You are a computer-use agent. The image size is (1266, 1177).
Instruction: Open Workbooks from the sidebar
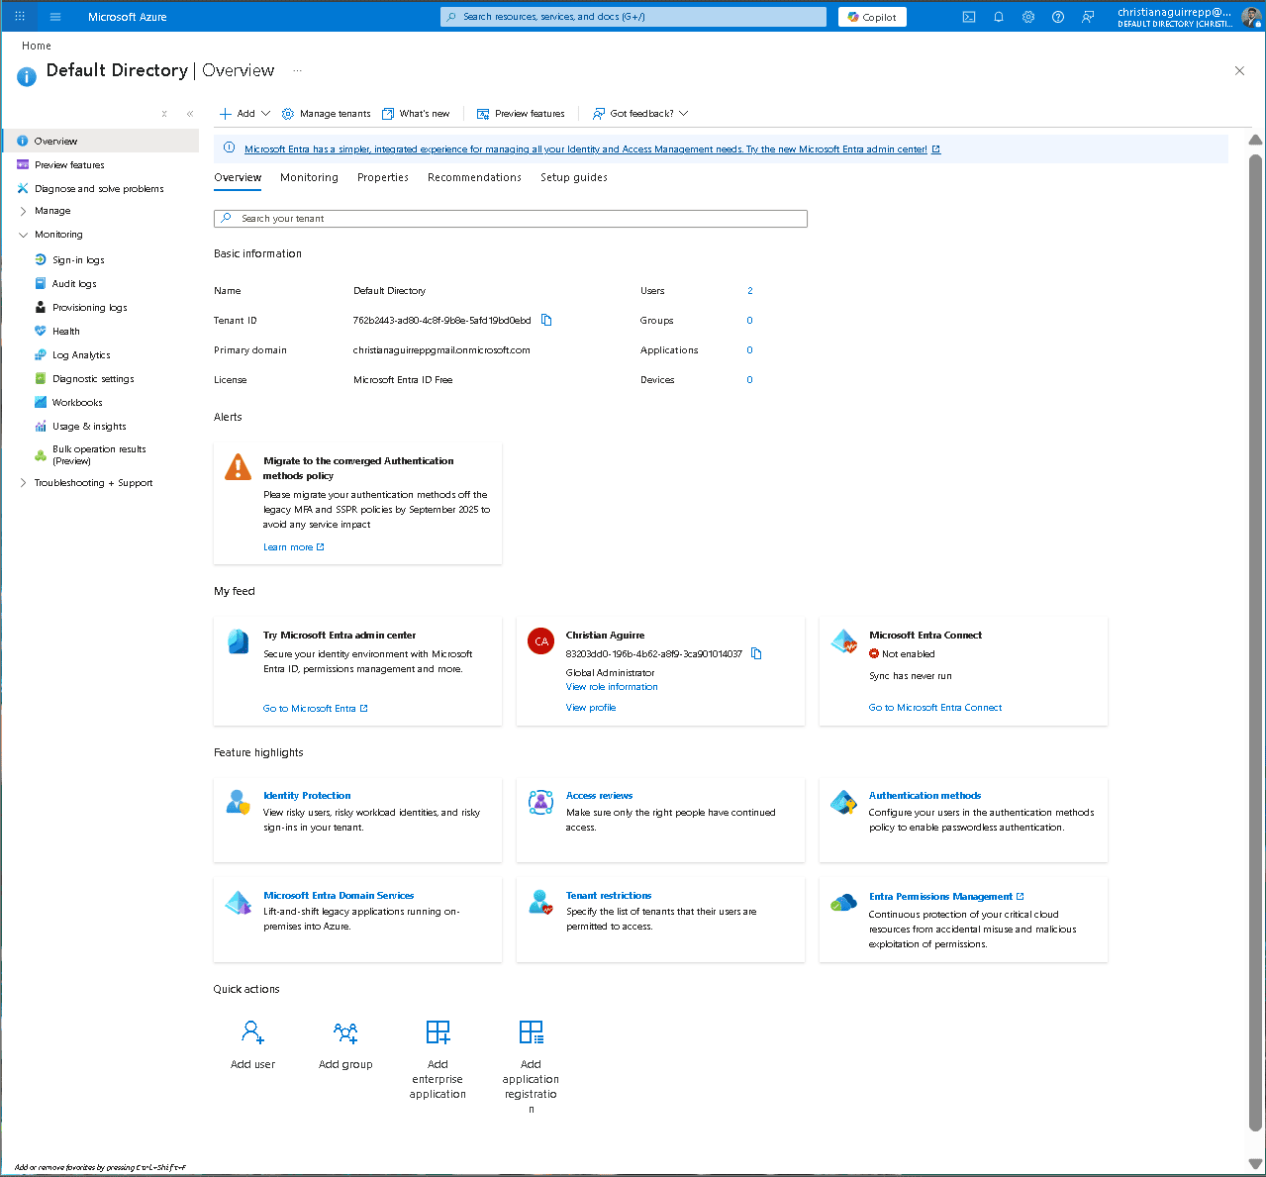pos(76,402)
